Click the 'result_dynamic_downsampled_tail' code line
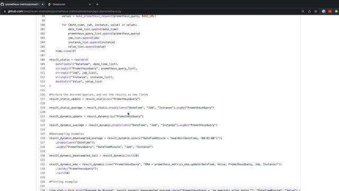The height and width of the screenshot is (191, 339). pyautogui.click(x=94, y=155)
